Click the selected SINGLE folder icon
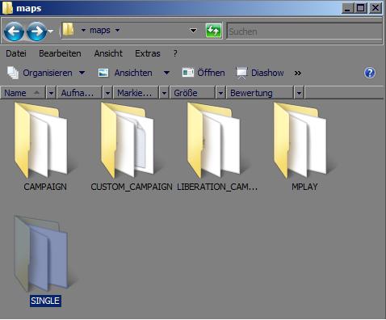386x320 pixels. pyautogui.click(x=41, y=254)
